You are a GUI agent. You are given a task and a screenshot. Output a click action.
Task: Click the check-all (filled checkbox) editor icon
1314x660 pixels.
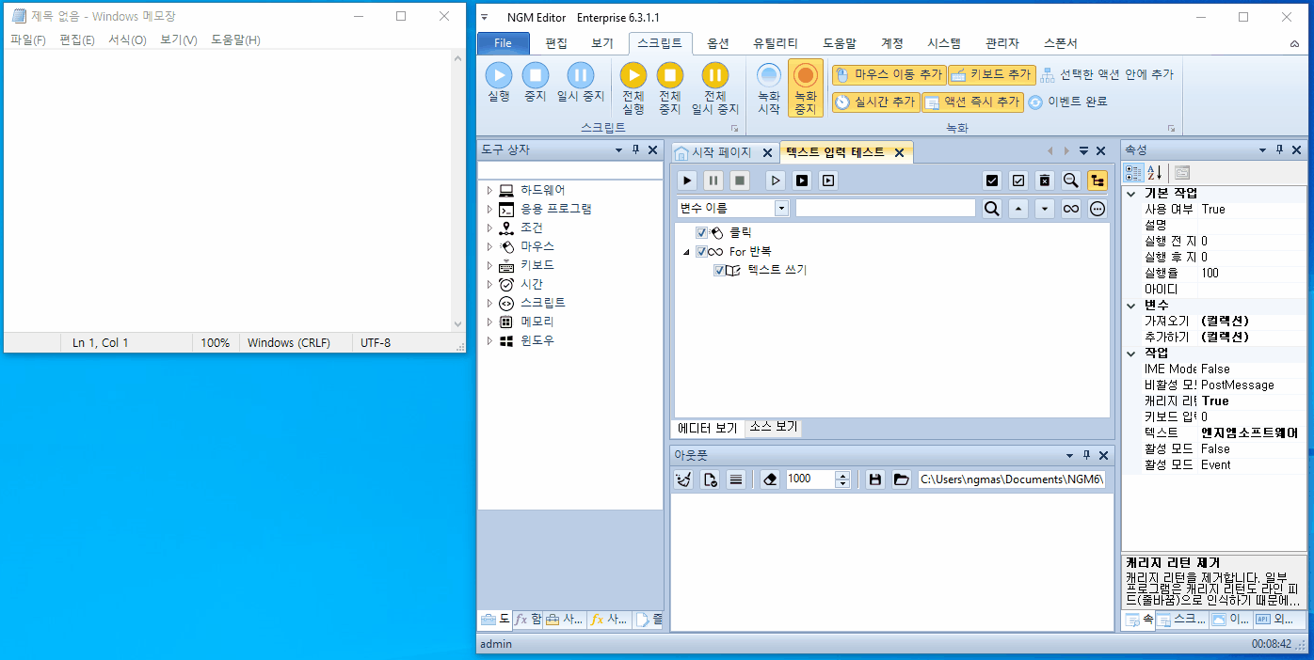pos(991,181)
